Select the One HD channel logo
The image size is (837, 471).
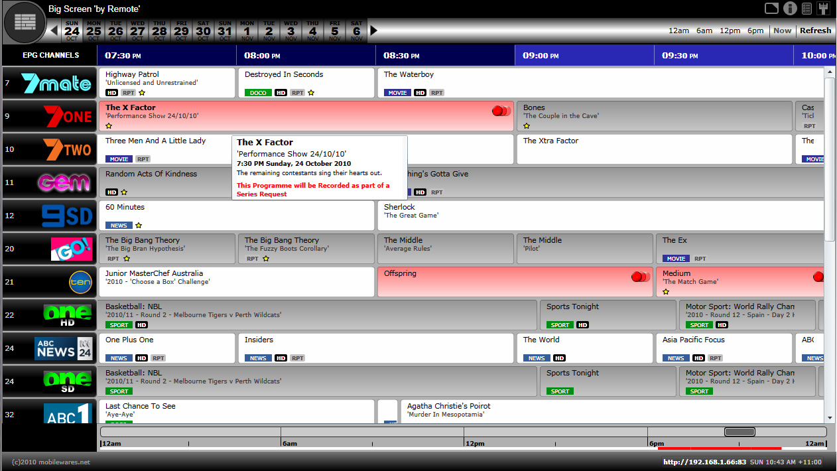coord(67,315)
